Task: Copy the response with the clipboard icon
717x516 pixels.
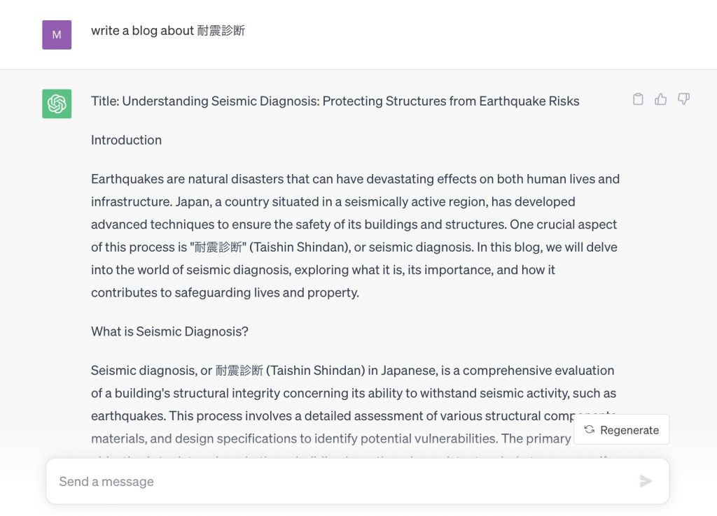Action: [x=638, y=99]
